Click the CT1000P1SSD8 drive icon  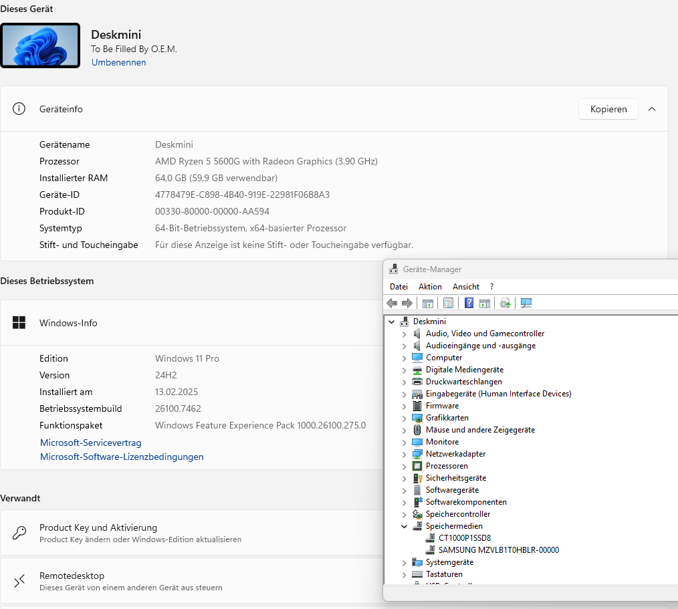[430, 538]
